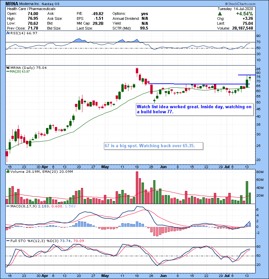This screenshot has height=279, width=269.
Task: Click the volume bars icon beside Volume label
Action: 8,171
